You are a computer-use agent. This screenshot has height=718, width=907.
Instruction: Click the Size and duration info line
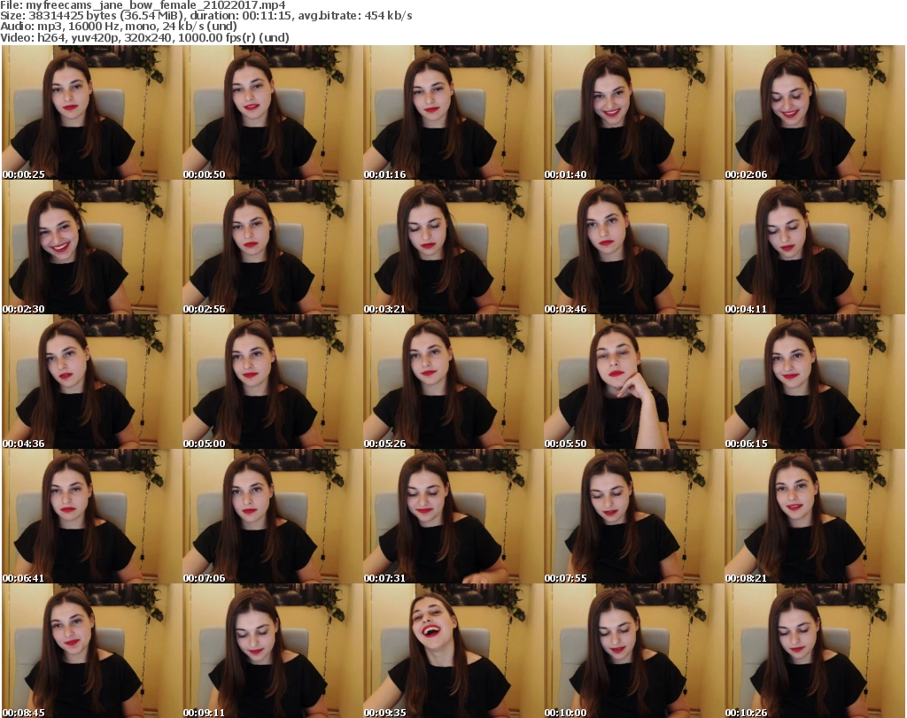point(205,16)
